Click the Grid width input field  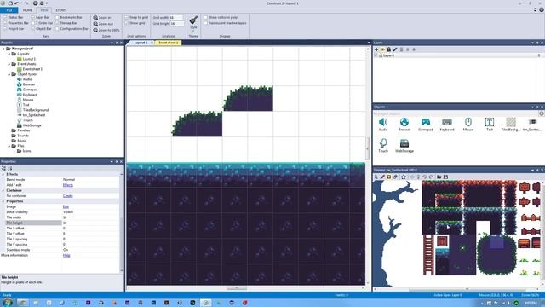176,17
